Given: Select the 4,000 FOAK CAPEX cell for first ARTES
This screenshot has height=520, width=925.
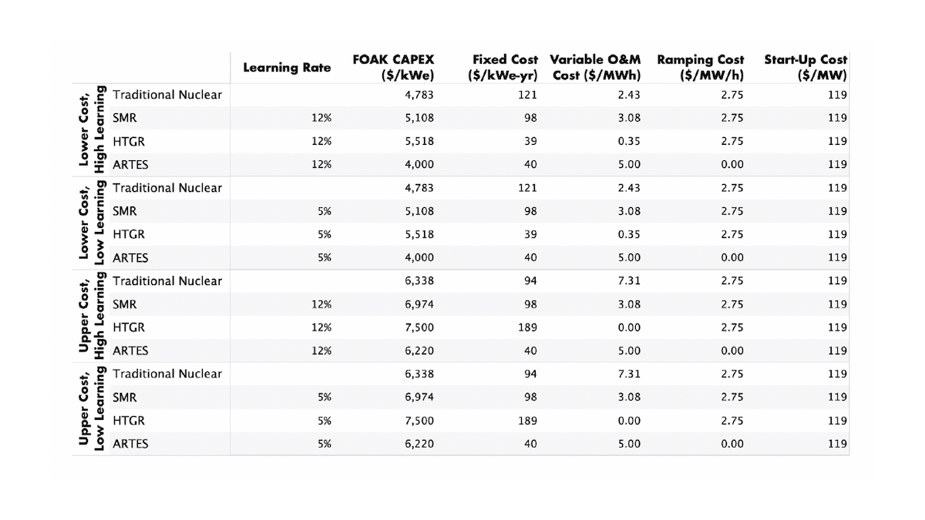Looking at the screenshot, I should (419, 165).
